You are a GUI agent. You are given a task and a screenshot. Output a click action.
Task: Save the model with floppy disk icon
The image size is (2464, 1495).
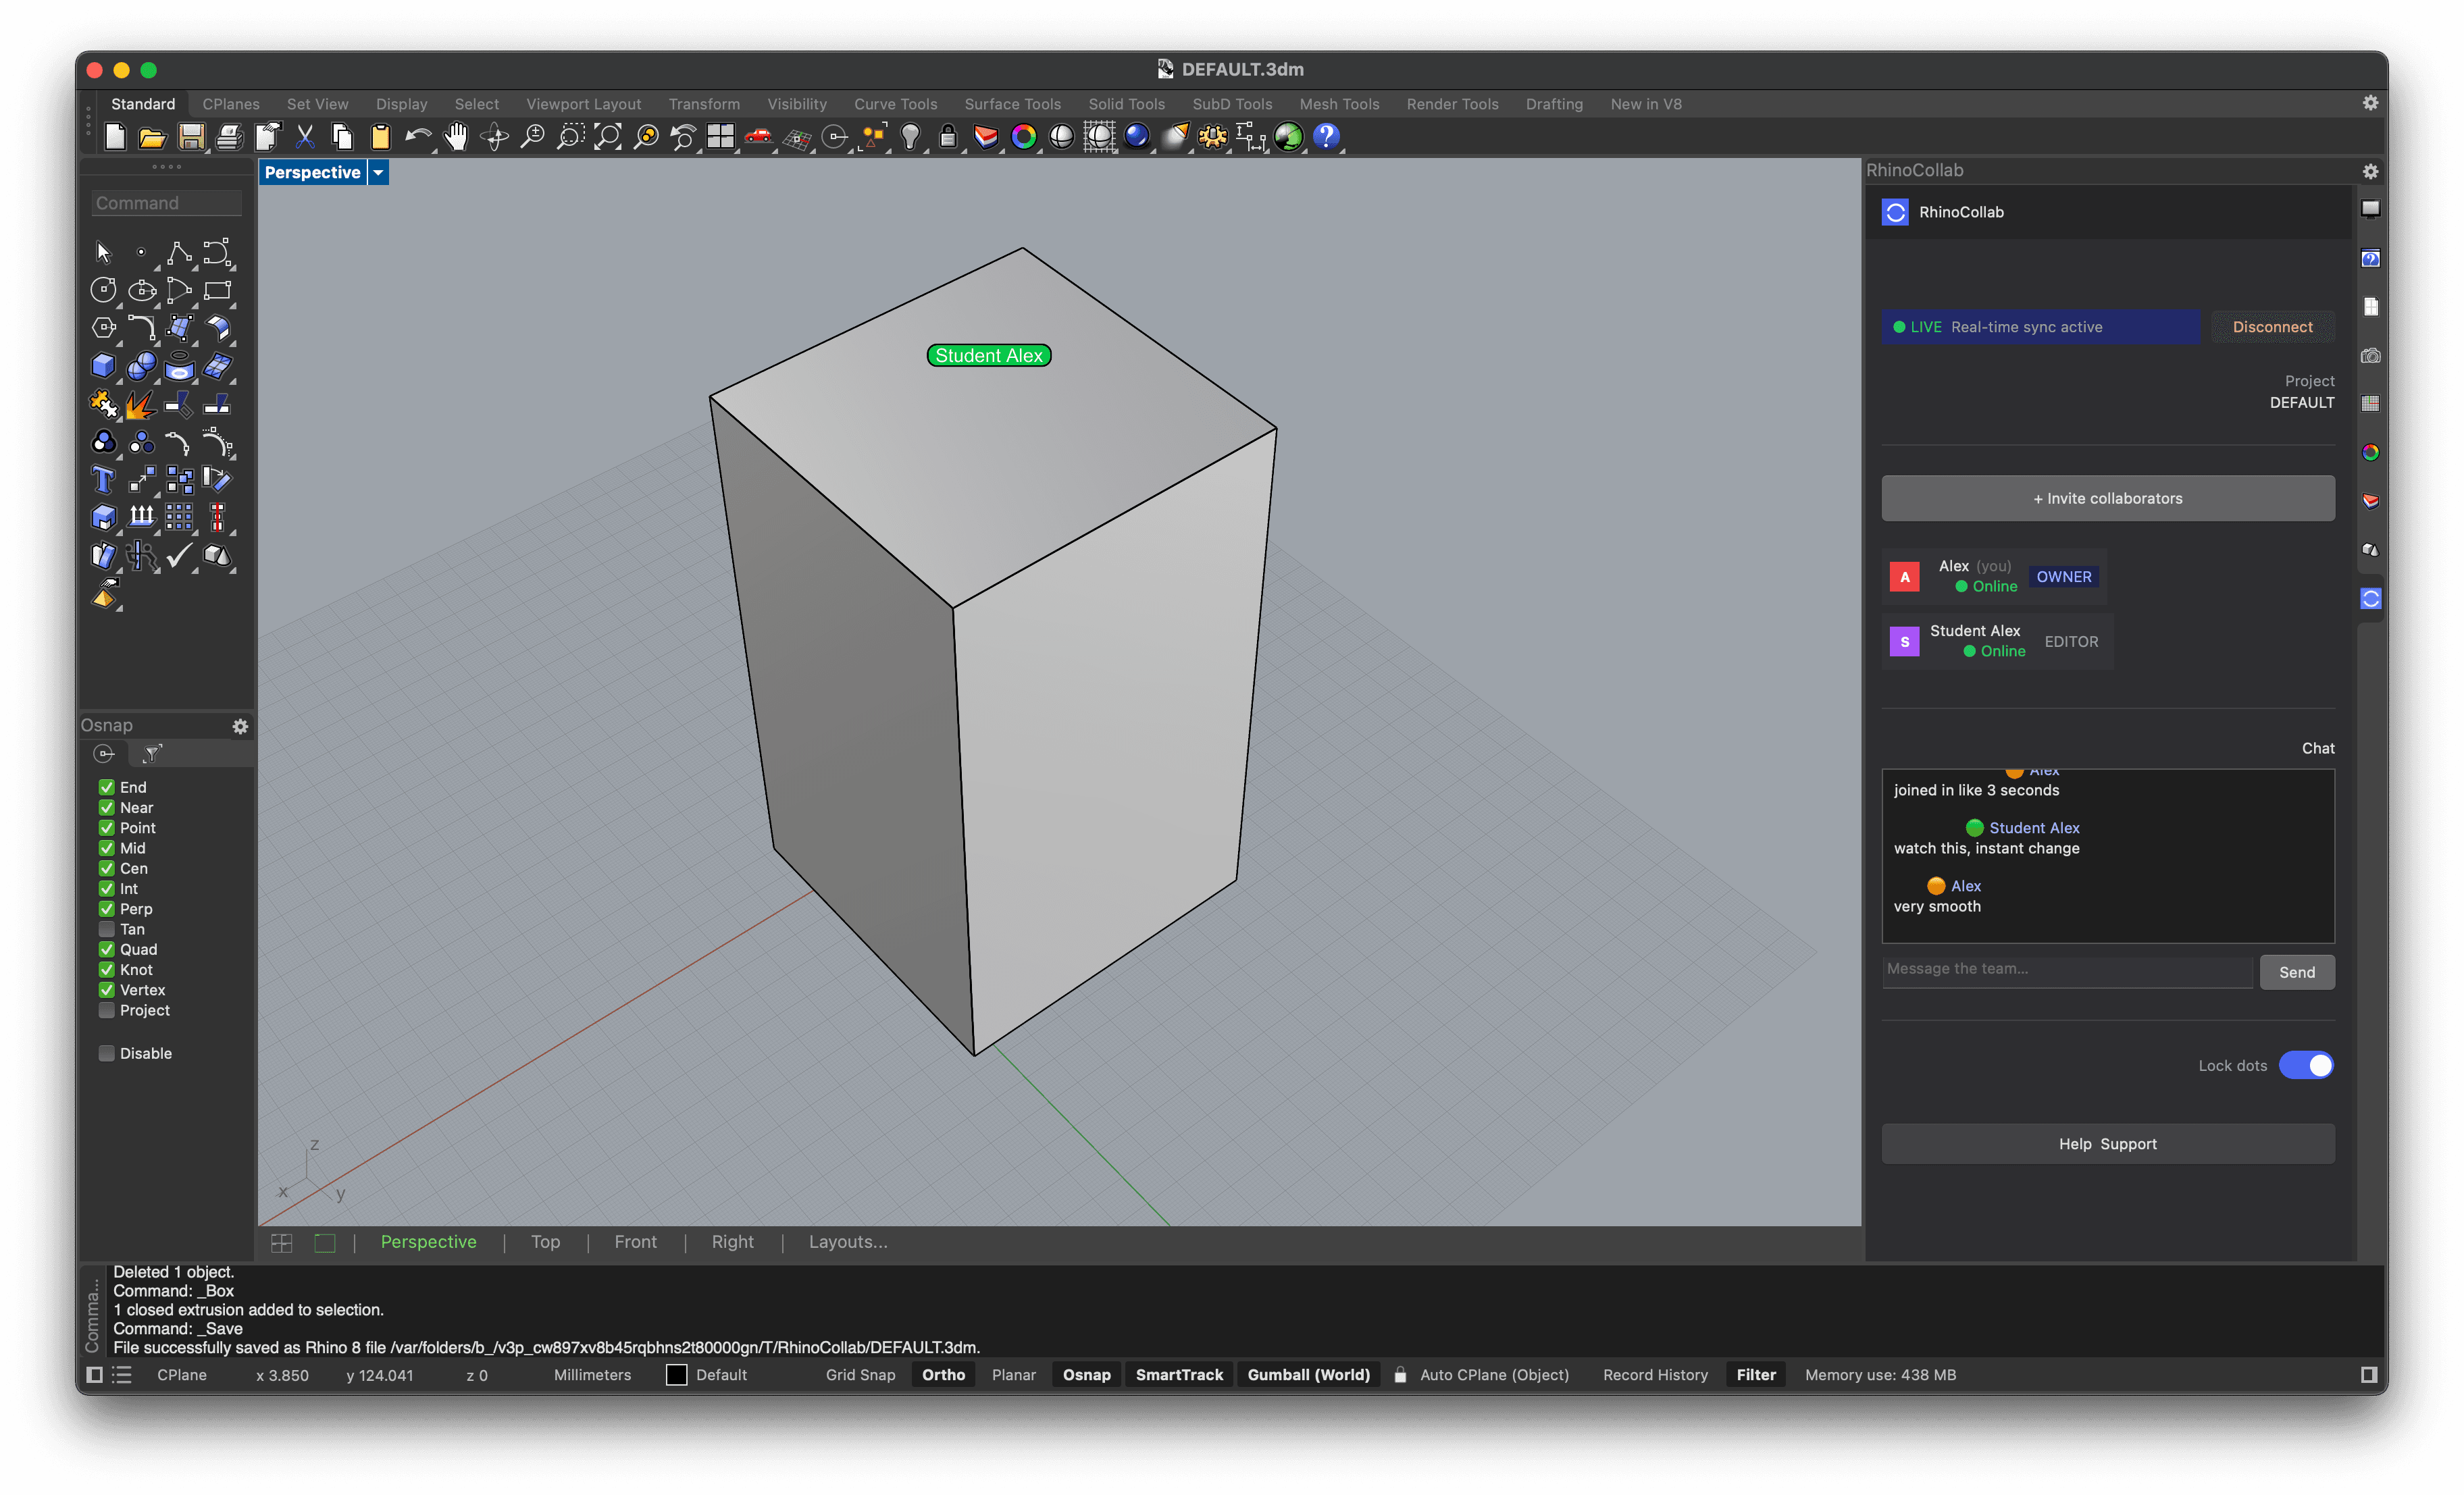[x=191, y=137]
